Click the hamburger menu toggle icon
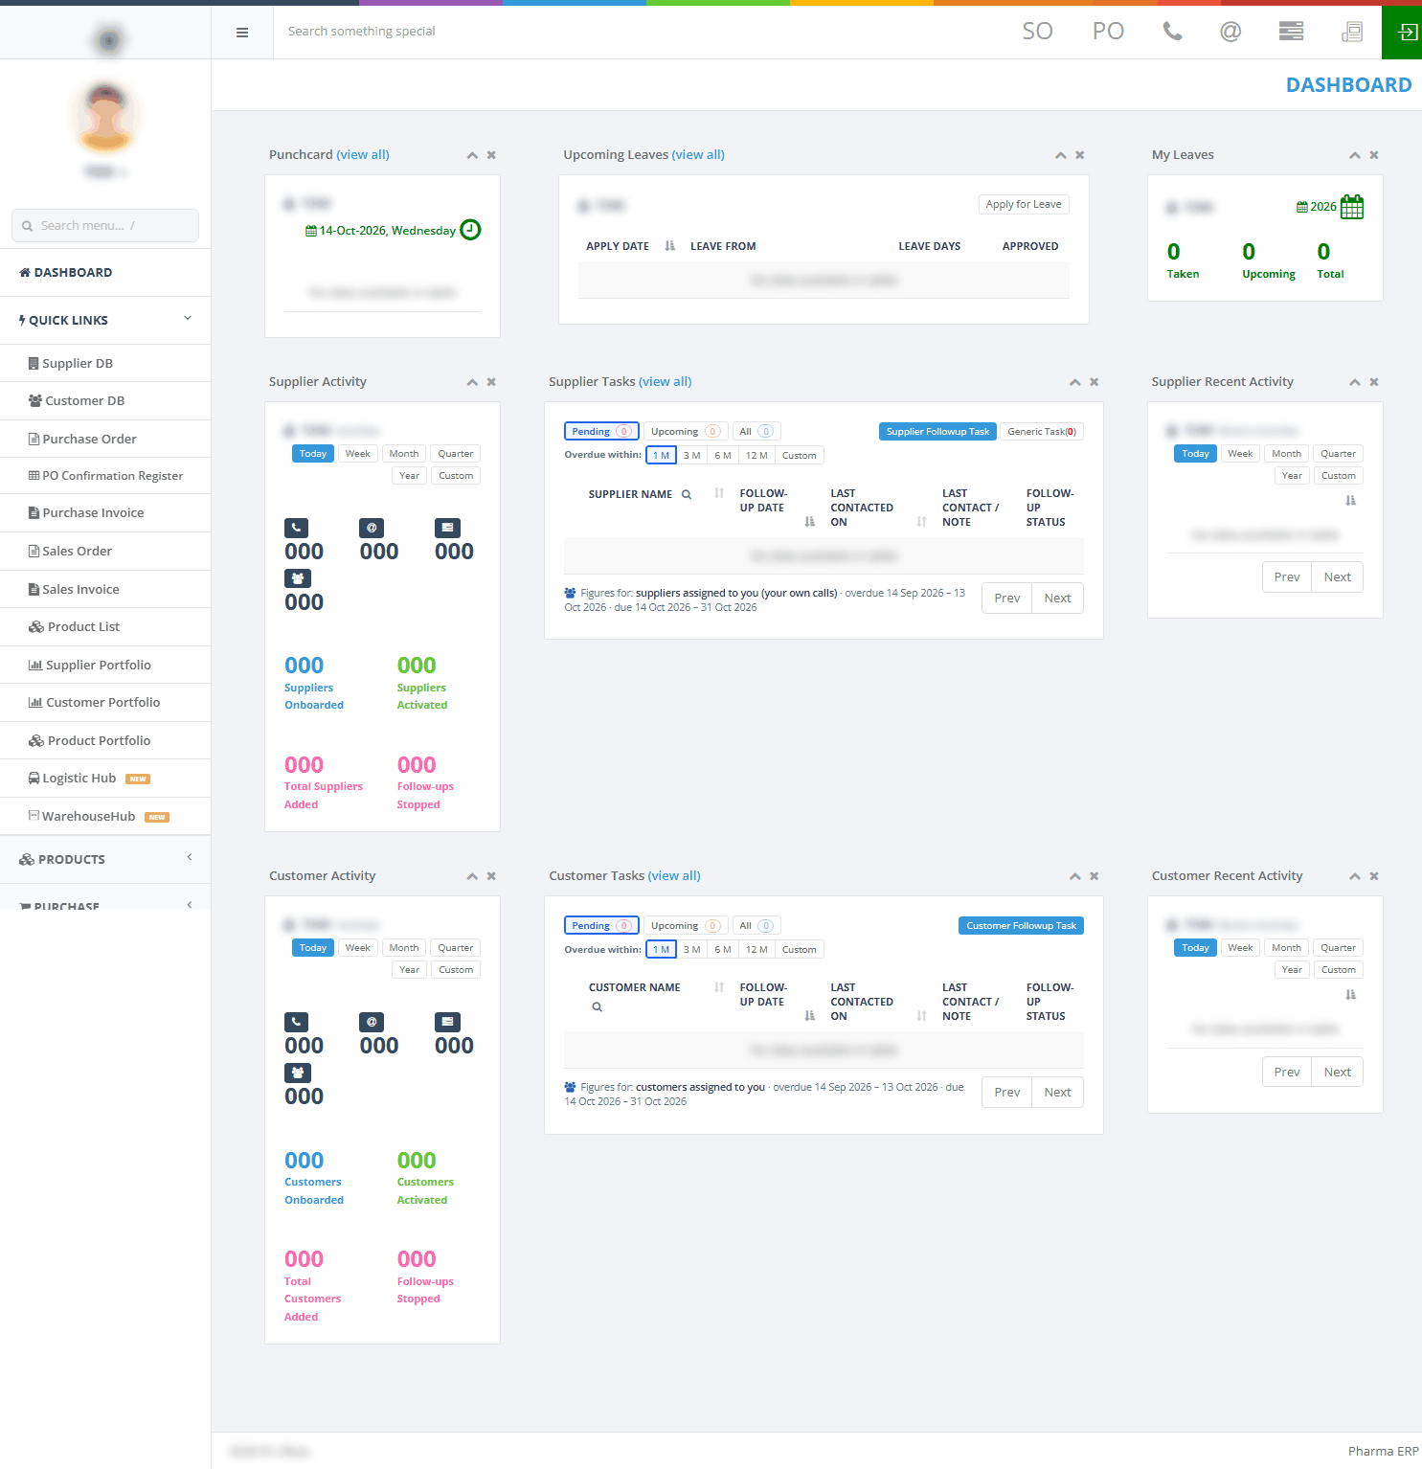The image size is (1422, 1469). click(x=242, y=33)
